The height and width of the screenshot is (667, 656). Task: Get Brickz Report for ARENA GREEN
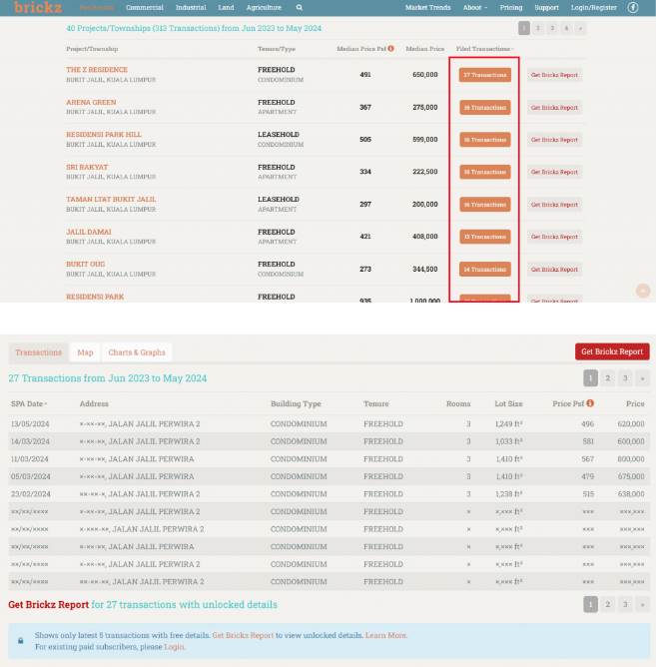[x=554, y=107]
